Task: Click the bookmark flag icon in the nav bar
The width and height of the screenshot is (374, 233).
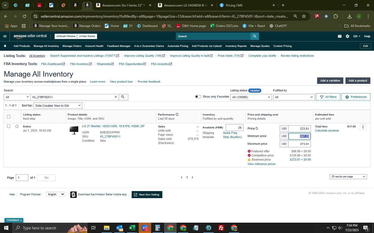Action: pos(5,46)
